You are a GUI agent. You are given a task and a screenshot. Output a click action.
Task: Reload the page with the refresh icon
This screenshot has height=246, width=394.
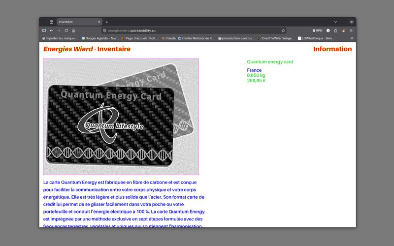[66, 31]
